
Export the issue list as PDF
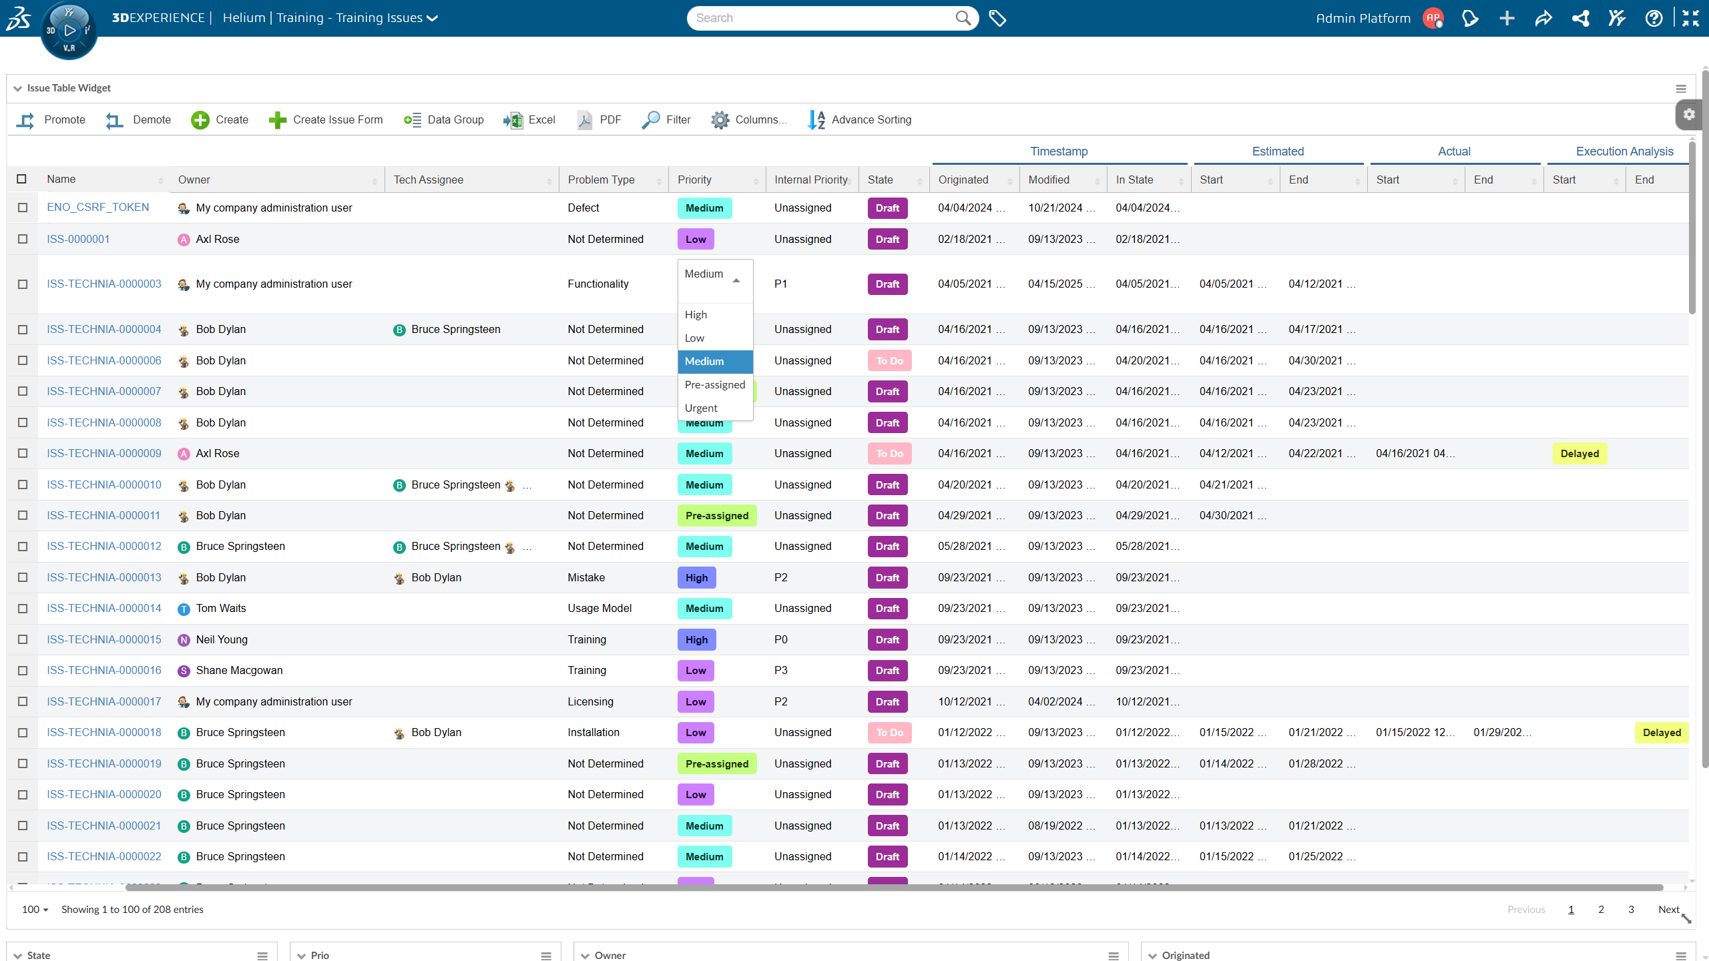click(584, 120)
